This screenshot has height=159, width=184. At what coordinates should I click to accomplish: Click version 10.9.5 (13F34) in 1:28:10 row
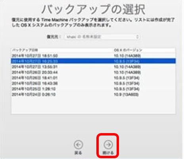pos(126,89)
